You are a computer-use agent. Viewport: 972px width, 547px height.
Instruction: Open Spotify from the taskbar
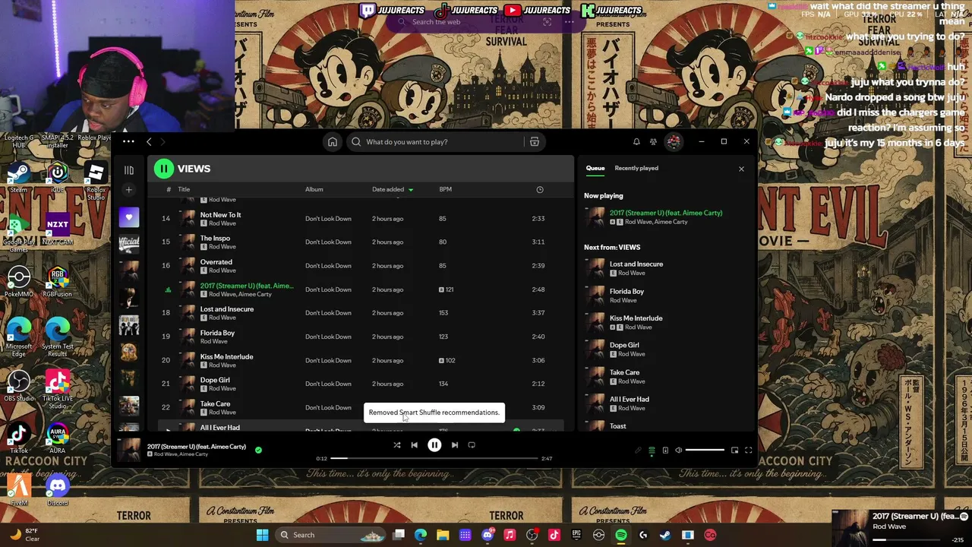[621, 535]
